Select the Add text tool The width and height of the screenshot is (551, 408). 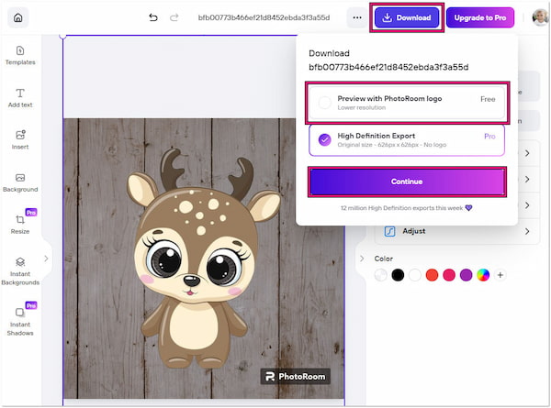20,98
